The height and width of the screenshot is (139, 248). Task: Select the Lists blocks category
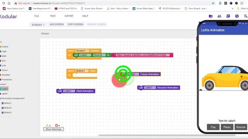point(3,65)
